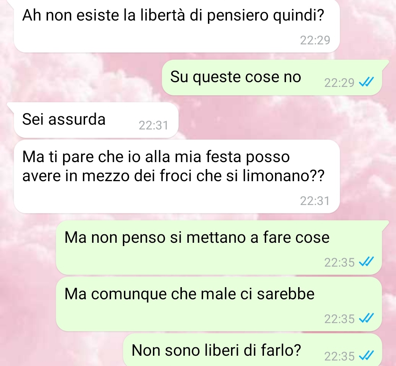Select the message 'Ma non penso si mettano a fare cose'

coord(219,248)
